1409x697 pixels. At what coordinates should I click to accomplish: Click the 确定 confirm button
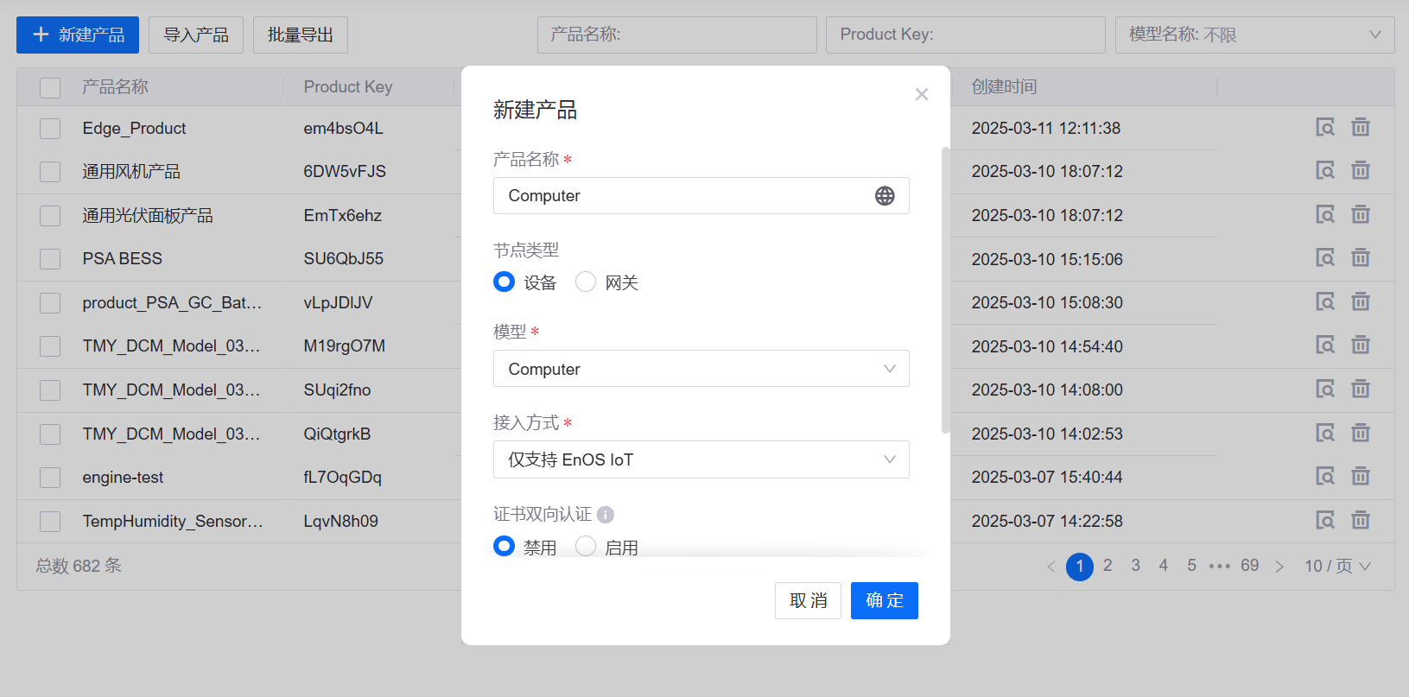click(x=884, y=600)
